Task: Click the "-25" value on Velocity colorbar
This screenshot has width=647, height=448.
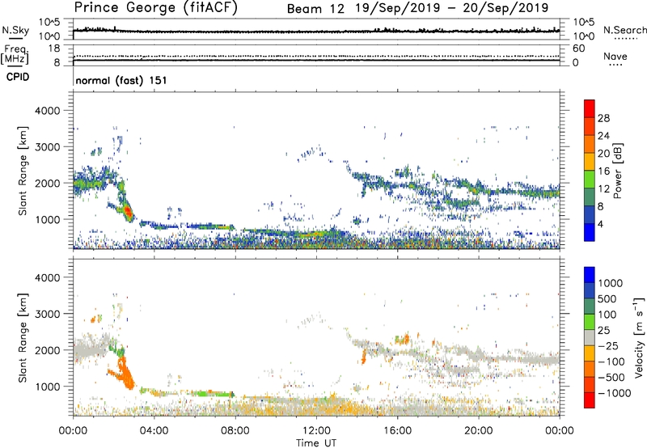Action: (x=608, y=346)
